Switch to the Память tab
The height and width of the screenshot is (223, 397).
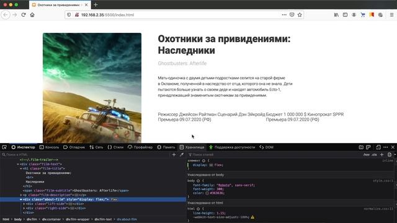coord(166,147)
